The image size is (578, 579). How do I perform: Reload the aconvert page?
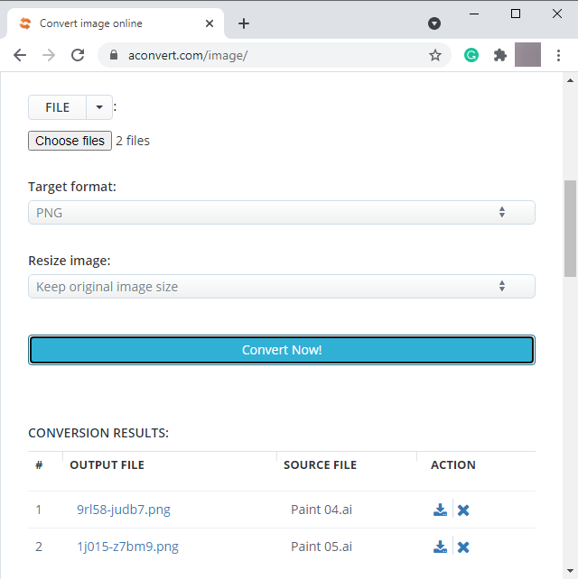coord(78,55)
